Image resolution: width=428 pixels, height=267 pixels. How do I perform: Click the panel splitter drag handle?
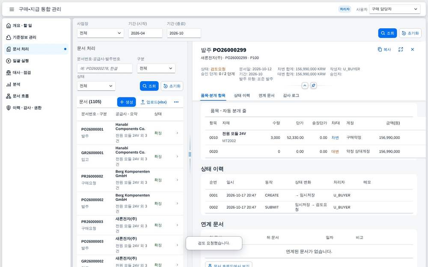[x=190, y=155]
